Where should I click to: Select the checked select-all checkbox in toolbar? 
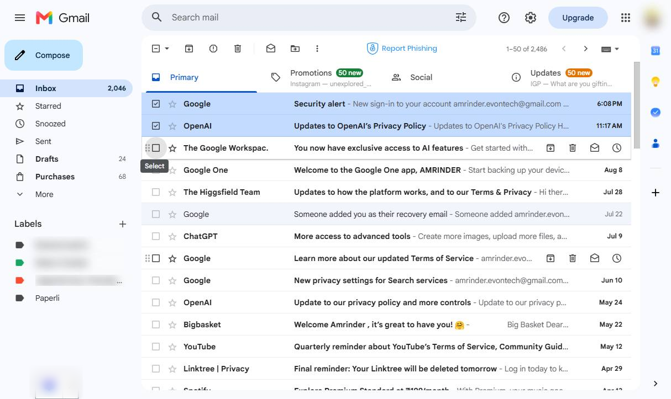[x=156, y=49]
